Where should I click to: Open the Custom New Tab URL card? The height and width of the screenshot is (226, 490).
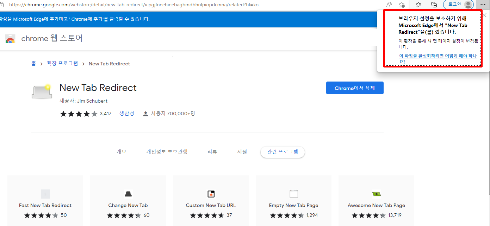pyautogui.click(x=211, y=200)
